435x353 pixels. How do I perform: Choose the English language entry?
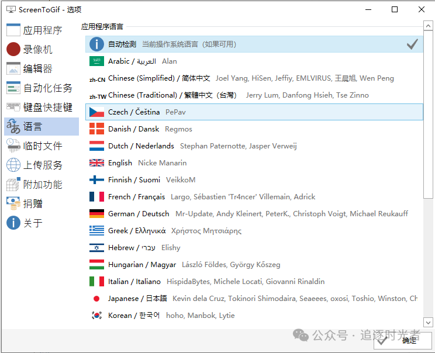point(254,163)
